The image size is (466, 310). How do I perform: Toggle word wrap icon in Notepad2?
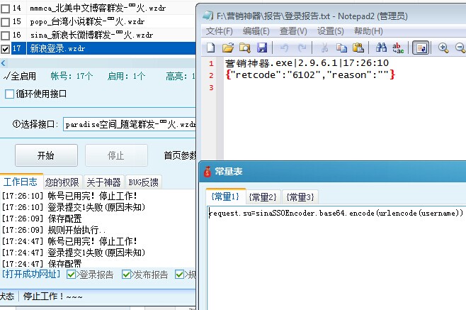click(421, 48)
